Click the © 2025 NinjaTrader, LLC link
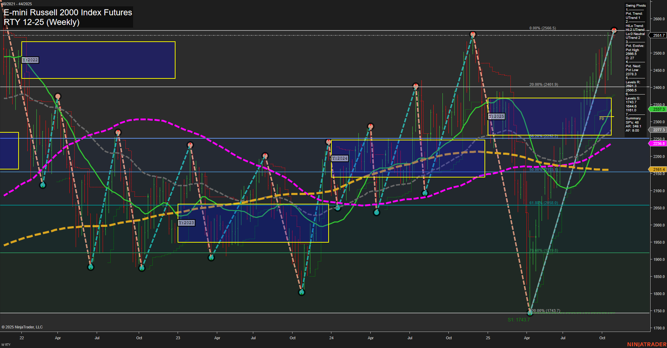 (22, 327)
